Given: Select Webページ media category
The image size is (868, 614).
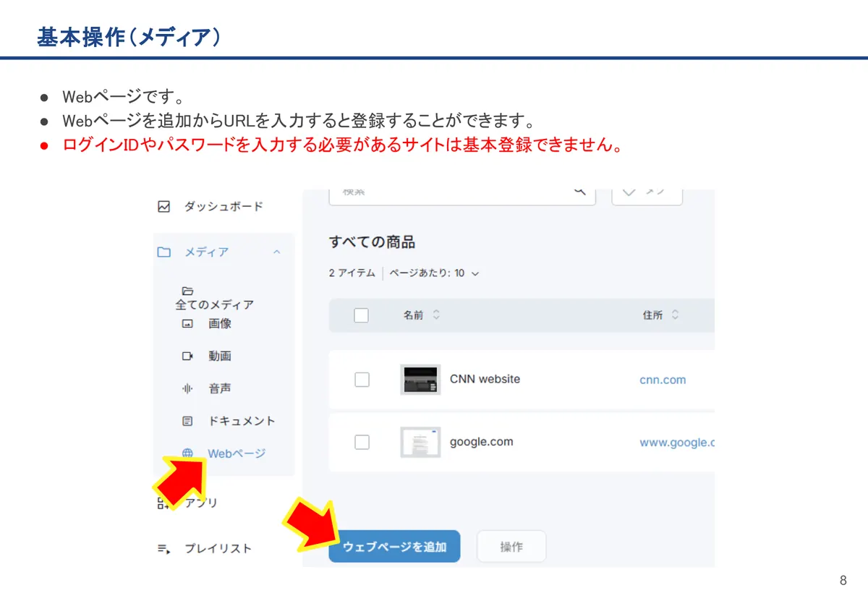Looking at the screenshot, I should [237, 453].
